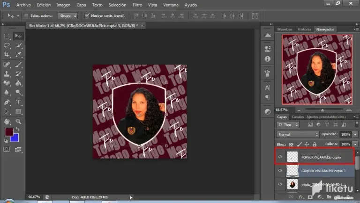Open the Normal blending mode dropdown
360x203 pixels.
click(x=298, y=135)
